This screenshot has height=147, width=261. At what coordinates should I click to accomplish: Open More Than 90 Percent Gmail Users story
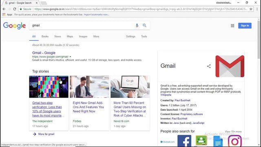(130, 109)
